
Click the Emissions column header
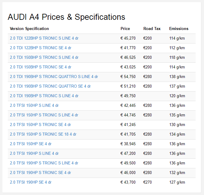coord(179,29)
